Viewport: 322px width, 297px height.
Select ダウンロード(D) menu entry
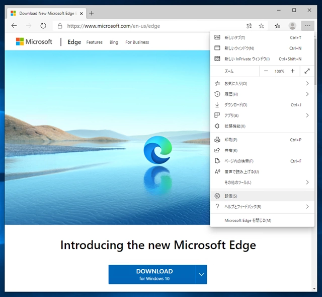pyautogui.click(x=262, y=105)
